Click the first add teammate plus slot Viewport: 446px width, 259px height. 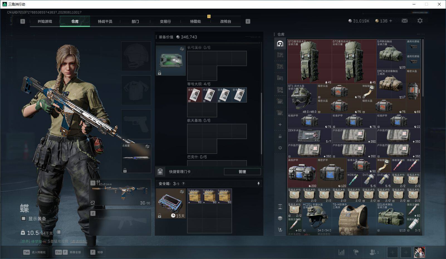(x=392, y=252)
